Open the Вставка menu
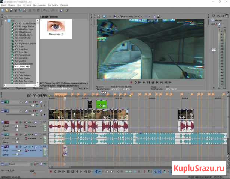The height and width of the screenshot is (179, 230). pyautogui.click(x=27, y=5)
